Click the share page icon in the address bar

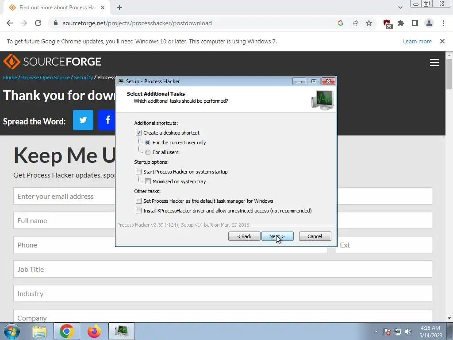click(355, 23)
